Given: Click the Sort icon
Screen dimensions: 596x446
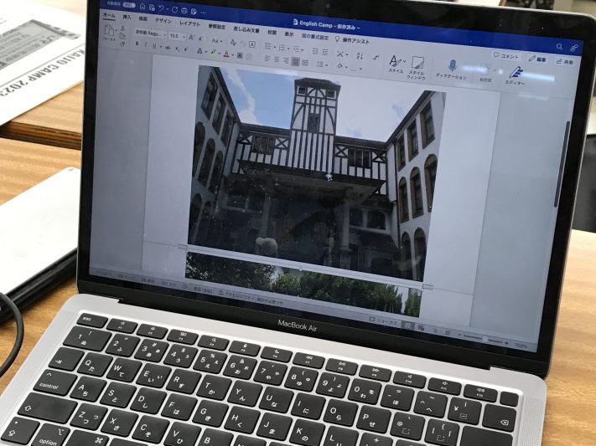Looking at the screenshot, I should 360,56.
